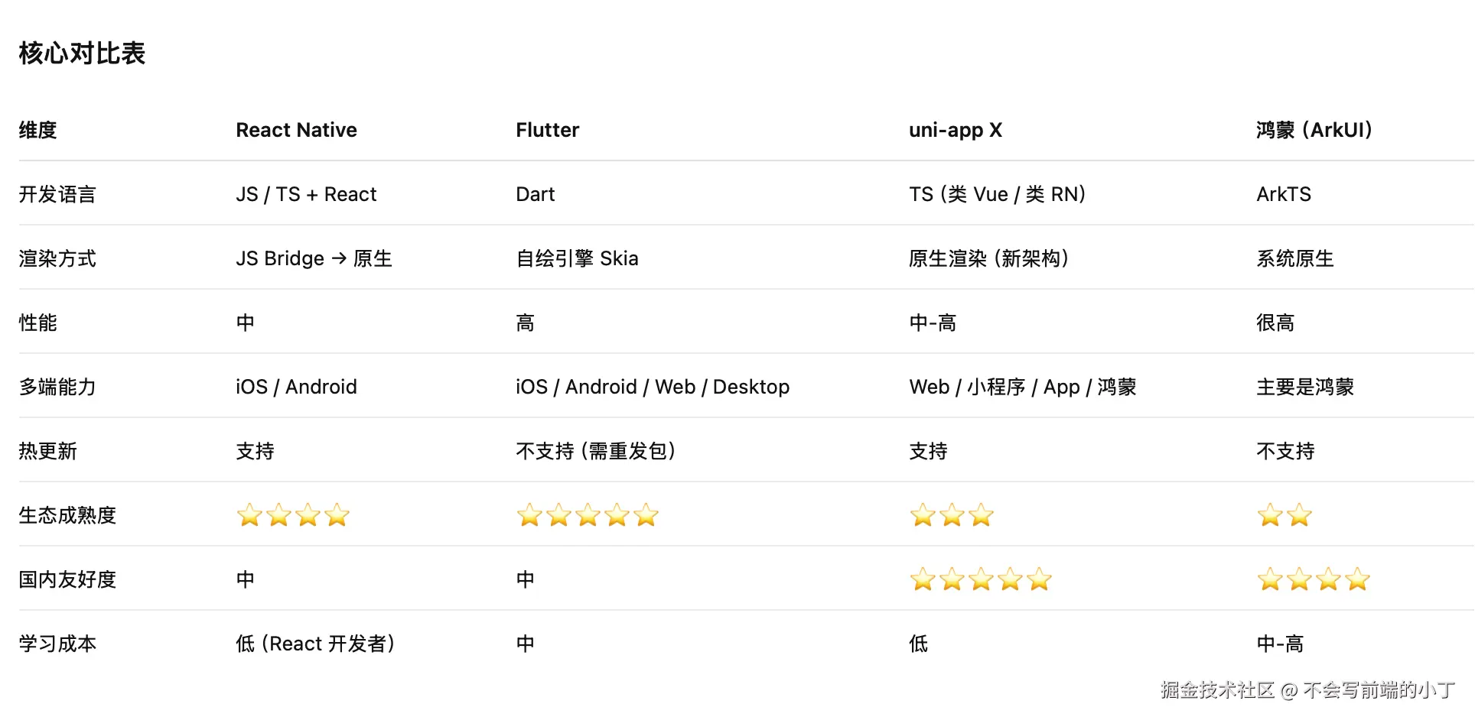Click Flutter's five-star ecosystem maturity rating
This screenshot has width=1475, height=720.
coord(587,515)
